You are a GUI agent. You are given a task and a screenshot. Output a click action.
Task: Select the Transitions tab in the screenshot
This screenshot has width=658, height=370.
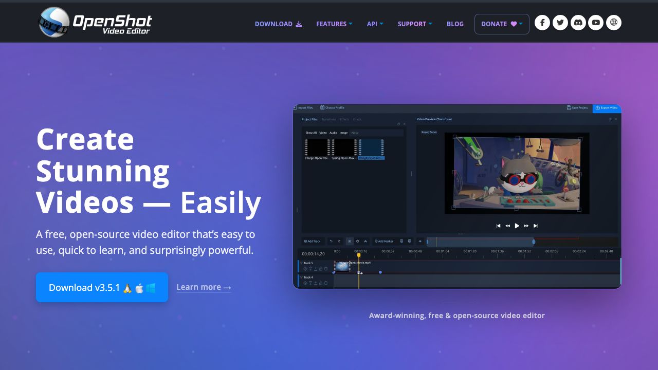(x=328, y=119)
